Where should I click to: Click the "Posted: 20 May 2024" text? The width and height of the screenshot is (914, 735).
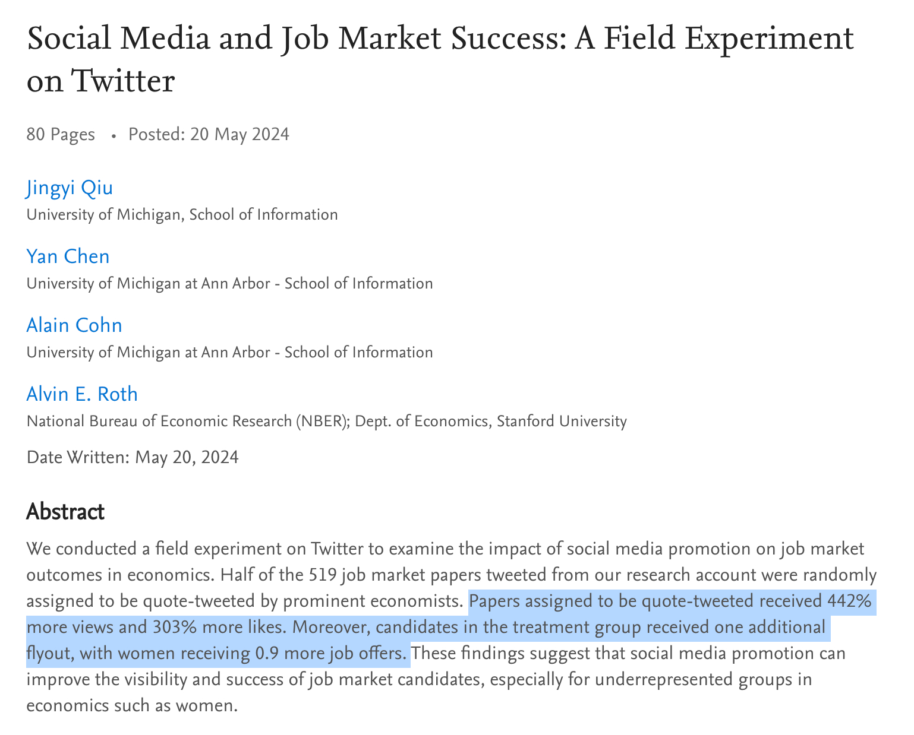tap(209, 134)
